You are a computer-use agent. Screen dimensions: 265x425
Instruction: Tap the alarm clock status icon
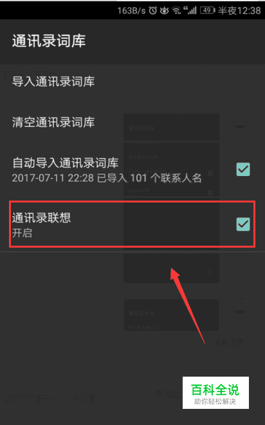[153, 10]
